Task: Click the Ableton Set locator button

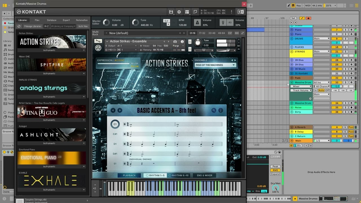Action: (293, 18)
